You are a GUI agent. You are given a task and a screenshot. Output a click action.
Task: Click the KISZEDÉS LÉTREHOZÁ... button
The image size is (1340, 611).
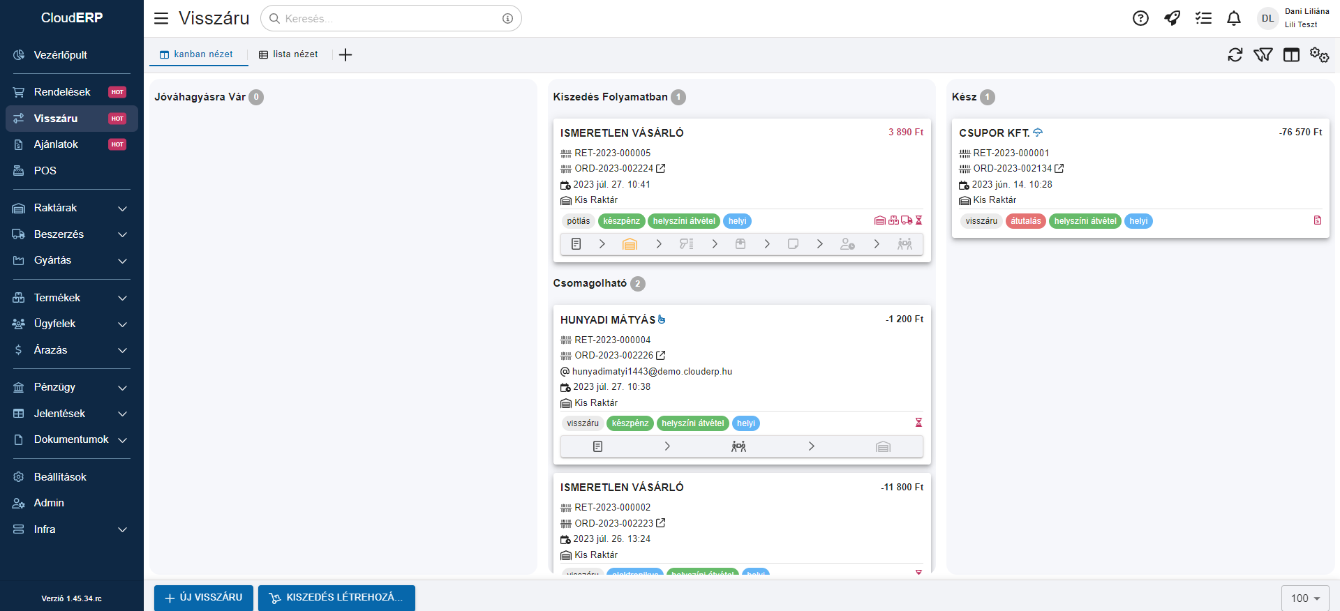point(336,598)
